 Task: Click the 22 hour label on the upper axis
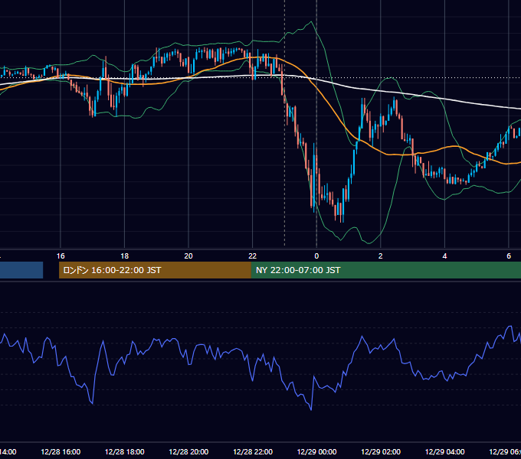coord(253,256)
